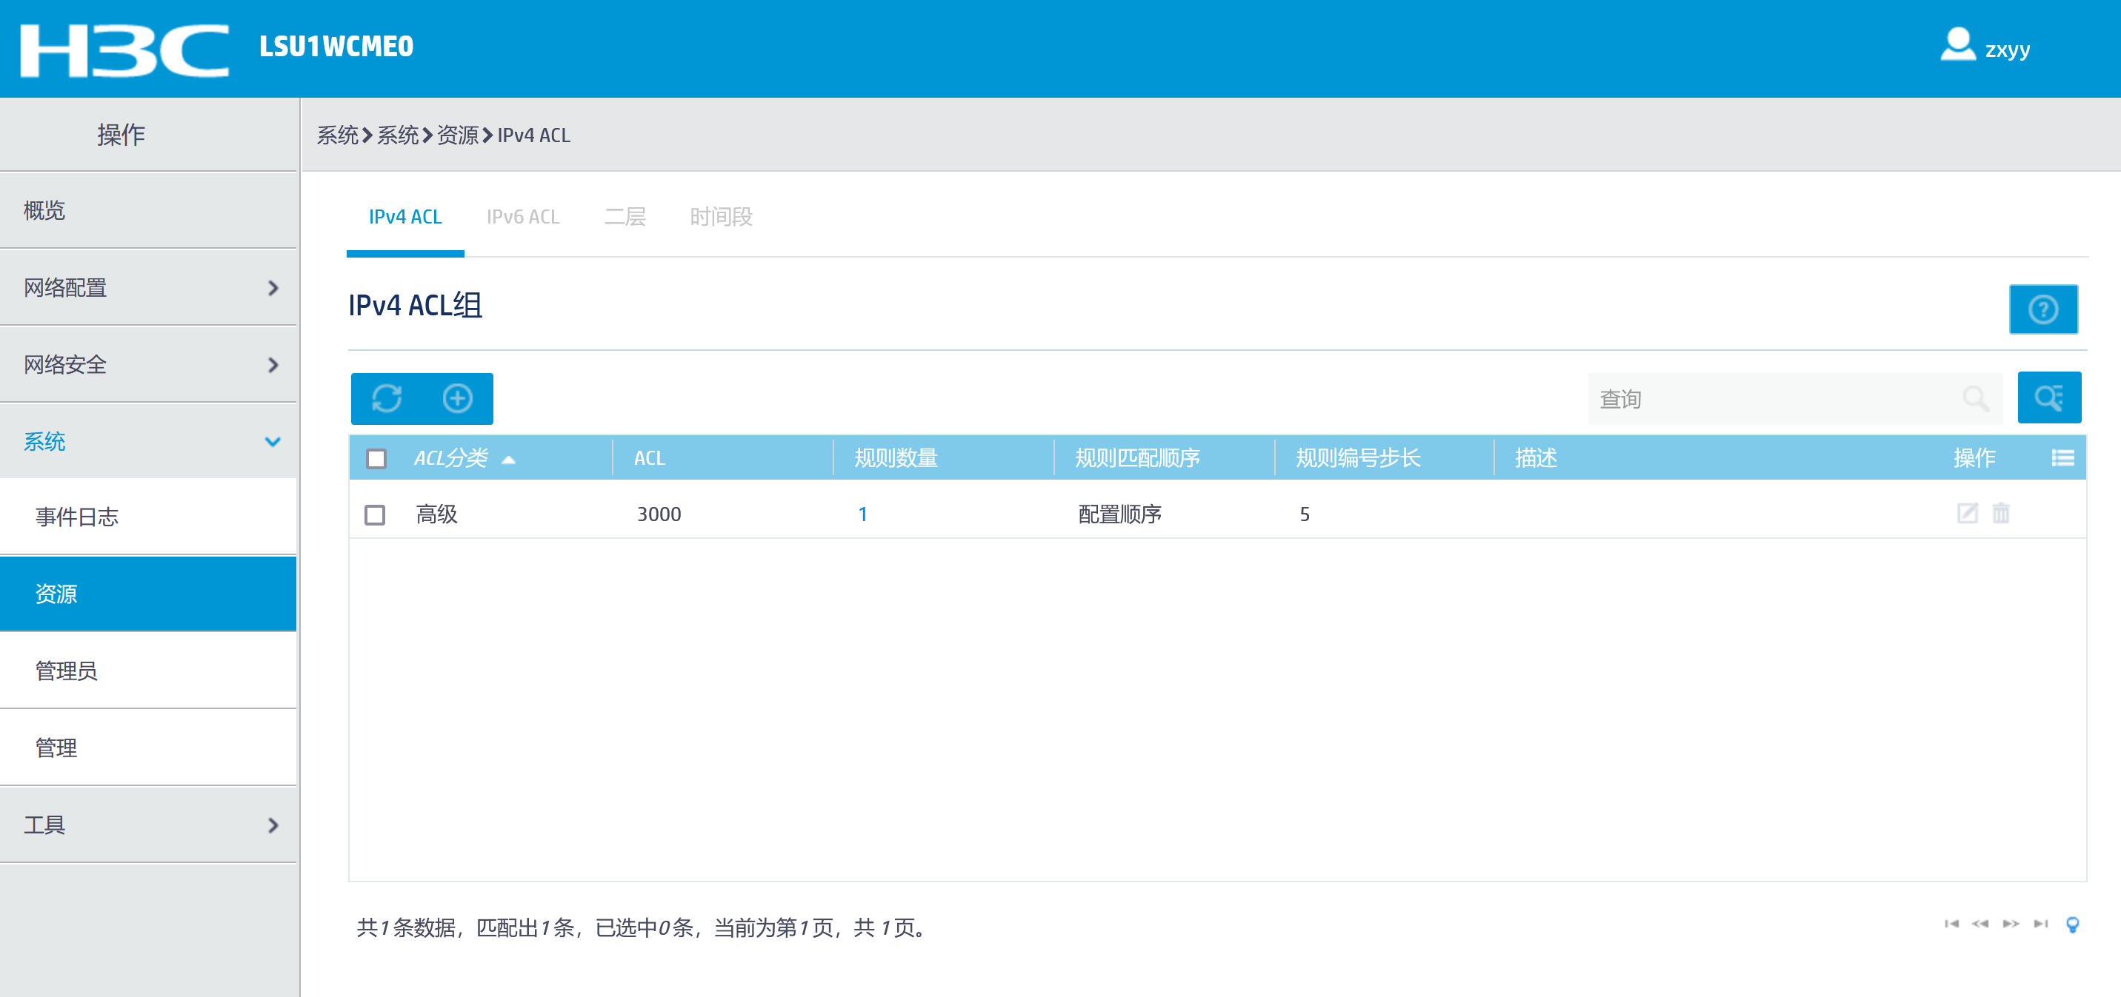Click the rule count link 1
The width and height of the screenshot is (2121, 997).
tap(862, 514)
